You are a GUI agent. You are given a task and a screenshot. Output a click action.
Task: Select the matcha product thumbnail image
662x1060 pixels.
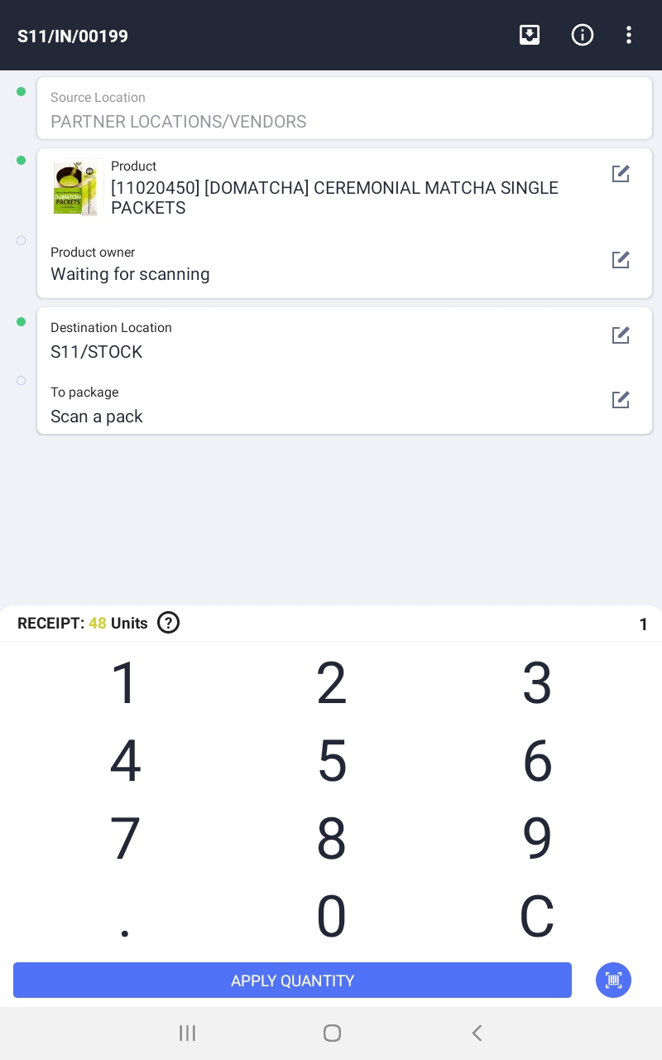tap(77, 188)
